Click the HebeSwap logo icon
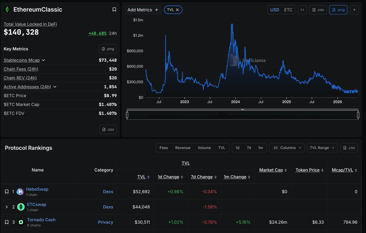The height and width of the screenshot is (233, 366). pyautogui.click(x=20, y=192)
